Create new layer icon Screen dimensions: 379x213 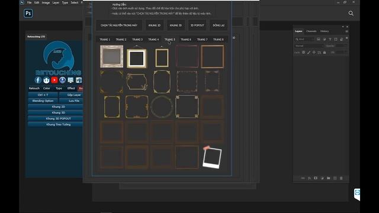coord(335,178)
